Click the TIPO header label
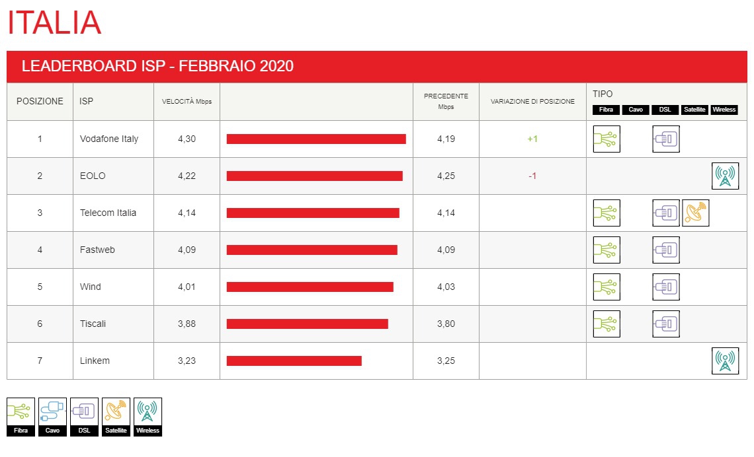The width and height of the screenshot is (754, 457). pyautogui.click(x=603, y=94)
